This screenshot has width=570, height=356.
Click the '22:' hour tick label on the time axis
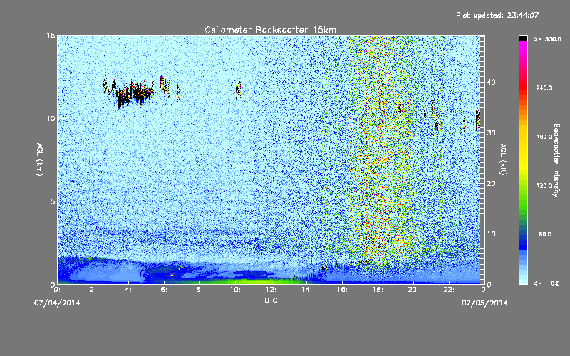[x=449, y=290]
